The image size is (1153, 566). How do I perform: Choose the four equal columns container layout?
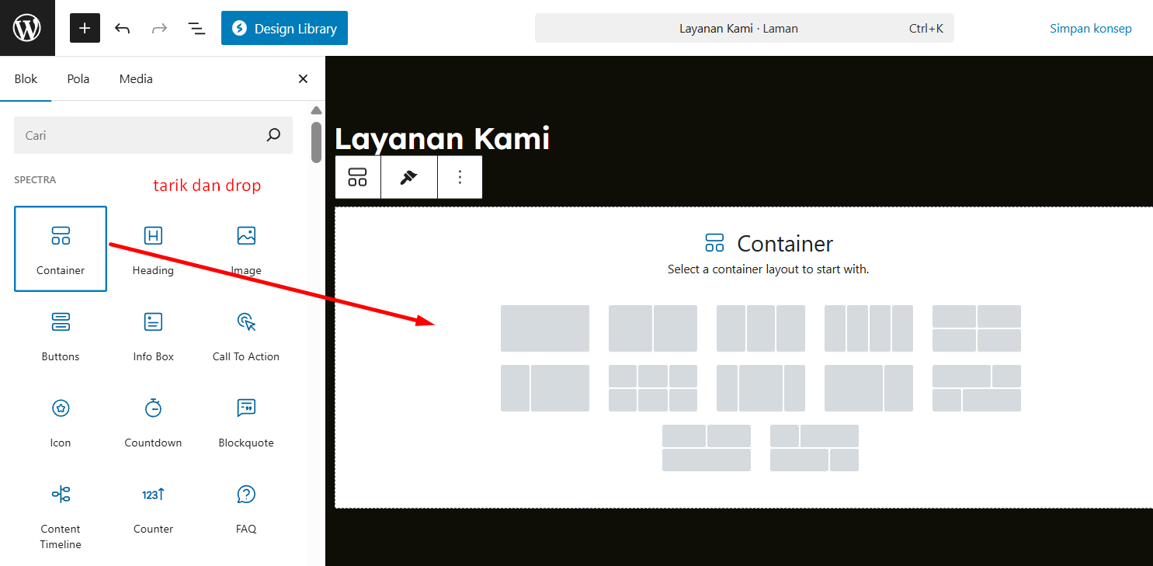(868, 328)
